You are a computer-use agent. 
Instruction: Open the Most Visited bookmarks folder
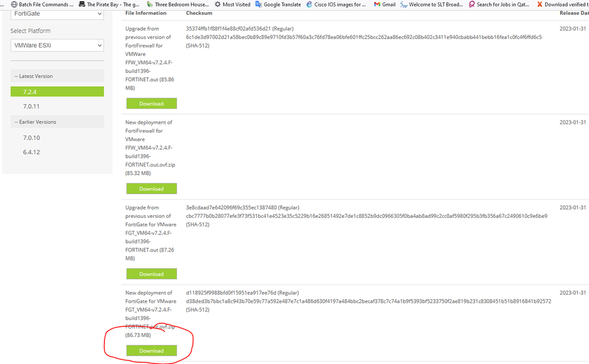point(232,5)
